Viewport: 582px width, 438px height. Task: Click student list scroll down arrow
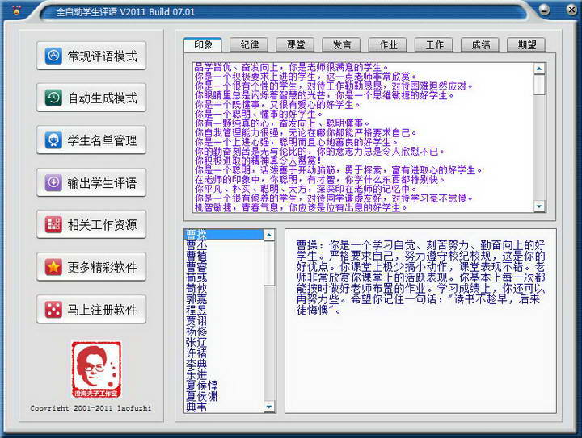pos(269,407)
